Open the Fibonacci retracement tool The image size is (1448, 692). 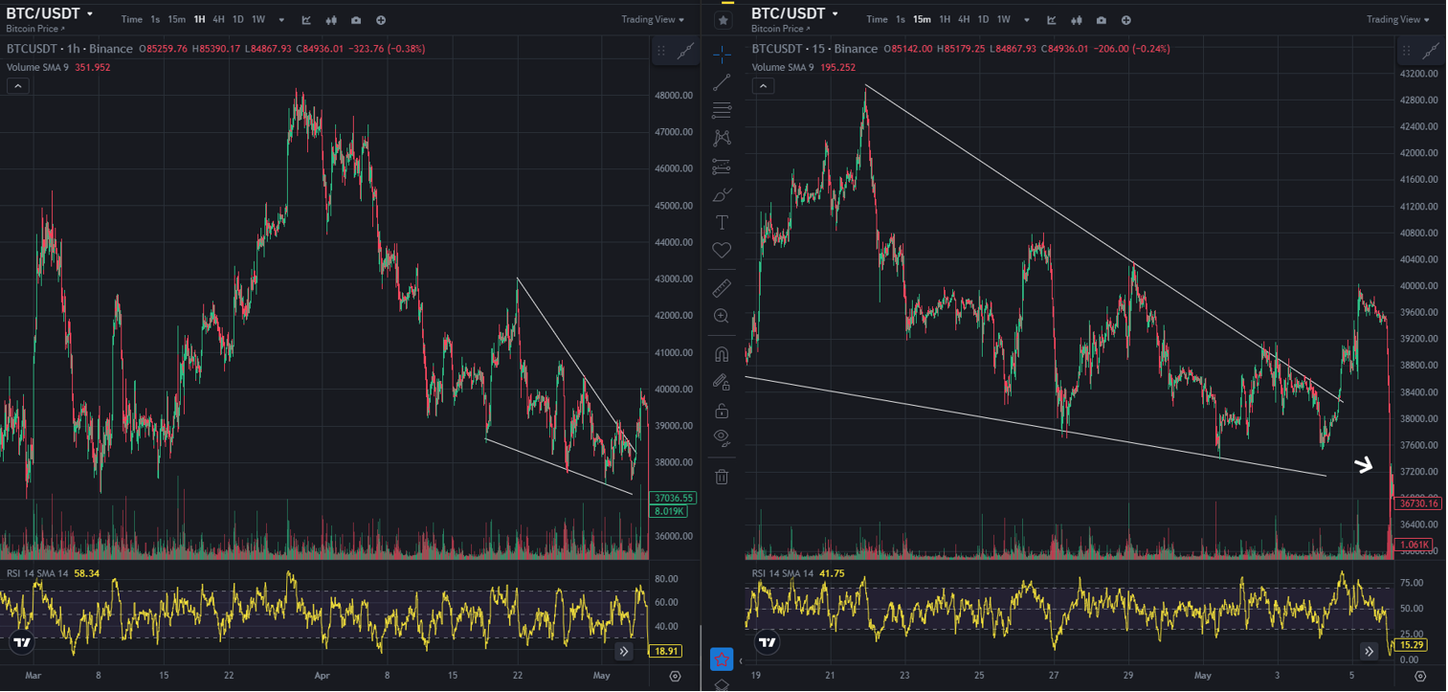[x=722, y=110]
